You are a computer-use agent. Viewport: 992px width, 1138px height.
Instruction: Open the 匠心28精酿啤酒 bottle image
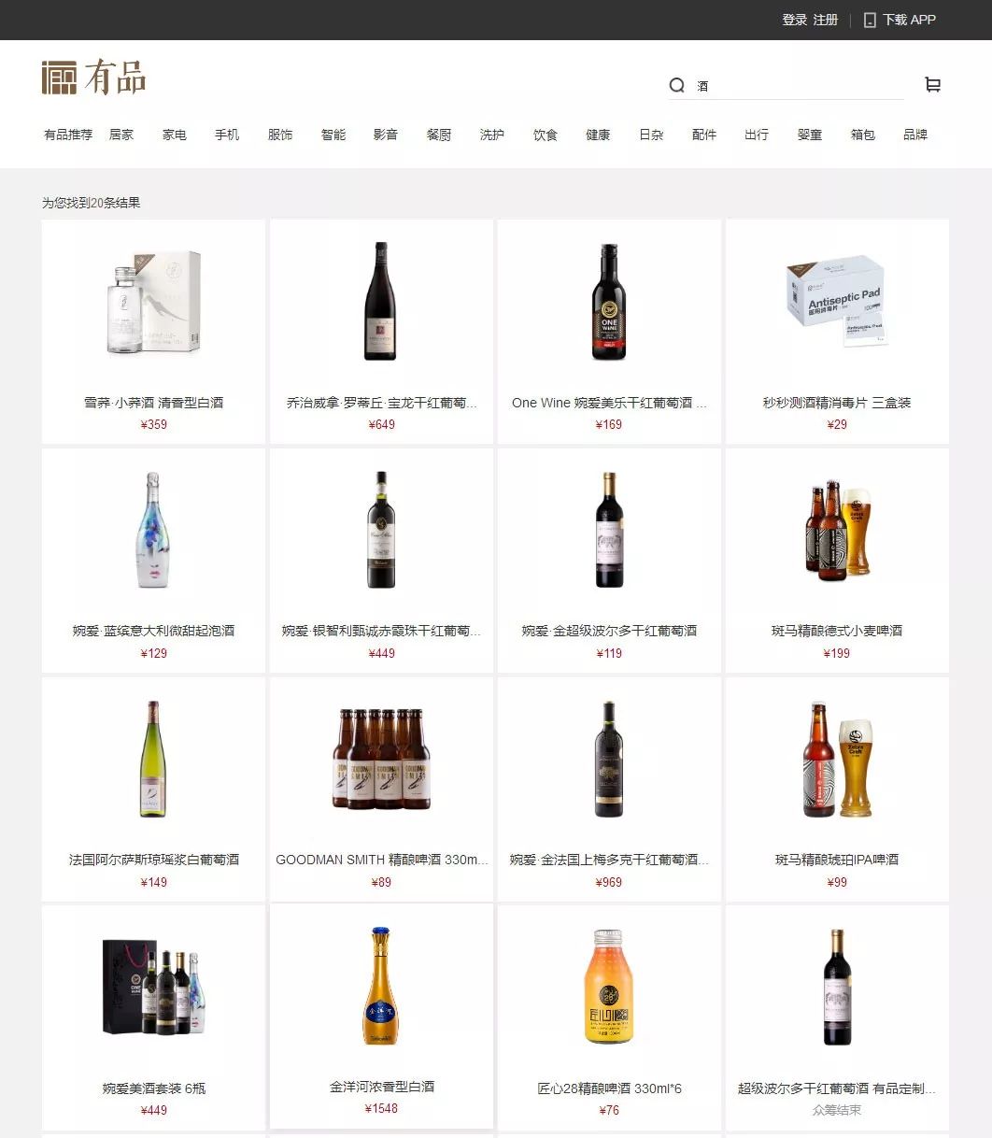[x=609, y=987]
